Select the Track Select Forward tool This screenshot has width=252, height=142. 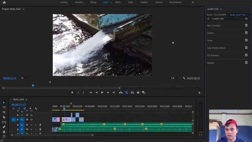pos(4,107)
